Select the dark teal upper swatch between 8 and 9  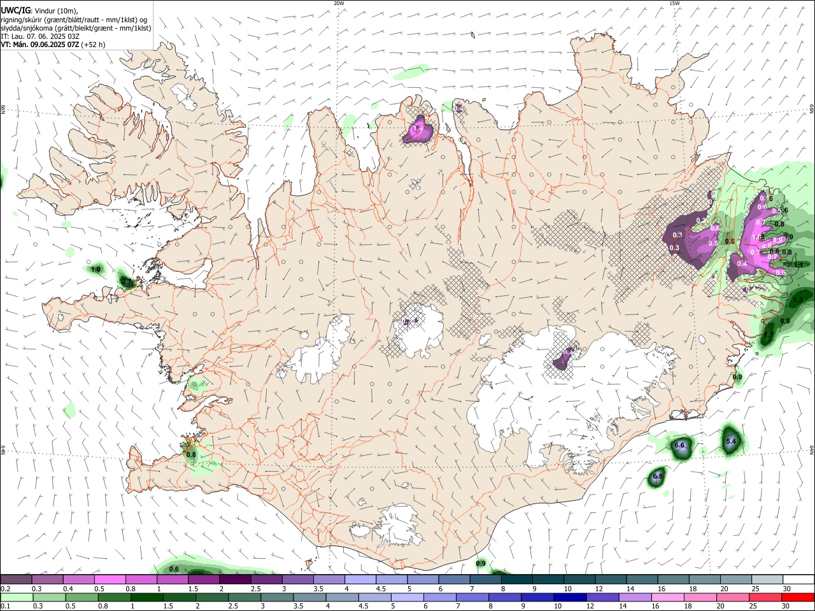pyautogui.click(x=517, y=580)
